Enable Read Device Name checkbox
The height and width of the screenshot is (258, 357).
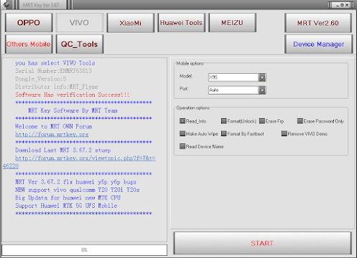[x=182, y=146]
